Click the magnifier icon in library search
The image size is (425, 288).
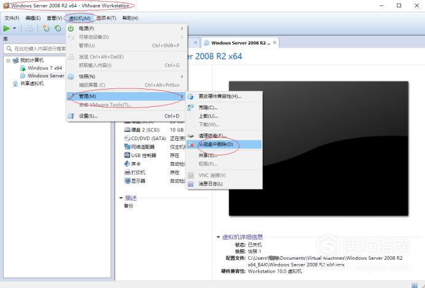point(9,49)
